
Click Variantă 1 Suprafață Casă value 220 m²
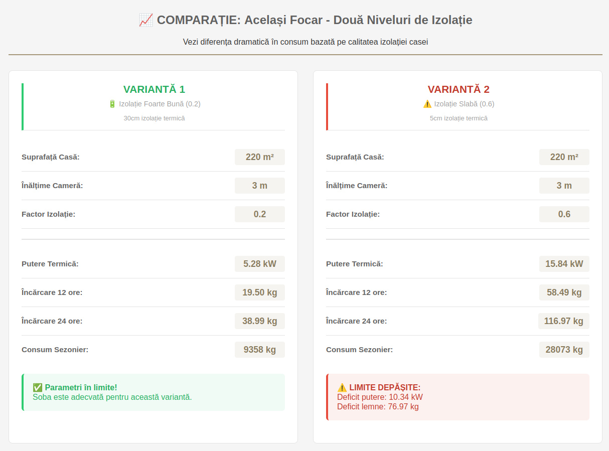click(x=260, y=157)
